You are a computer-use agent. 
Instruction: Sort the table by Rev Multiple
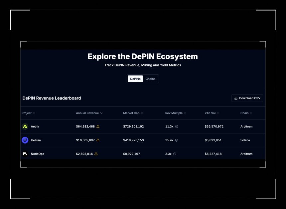pos(176,113)
